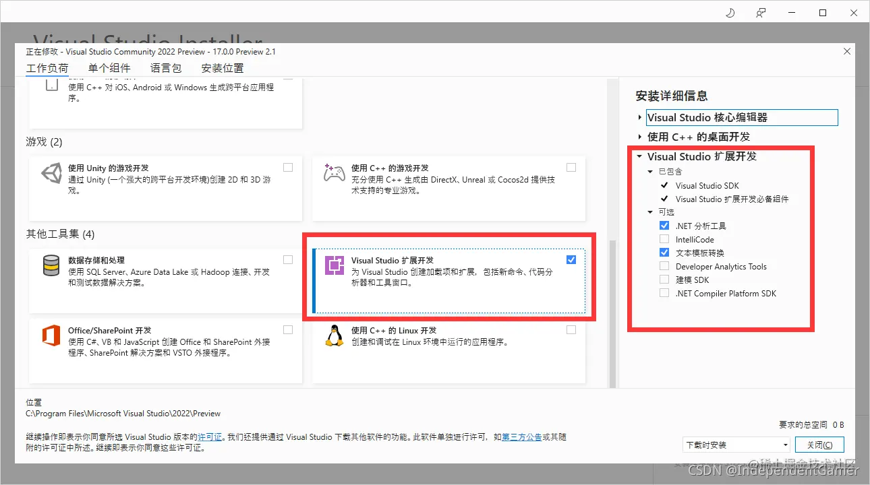The width and height of the screenshot is (870, 485).
Task: Click the 安装详细信息 heading
Action: (x=672, y=96)
